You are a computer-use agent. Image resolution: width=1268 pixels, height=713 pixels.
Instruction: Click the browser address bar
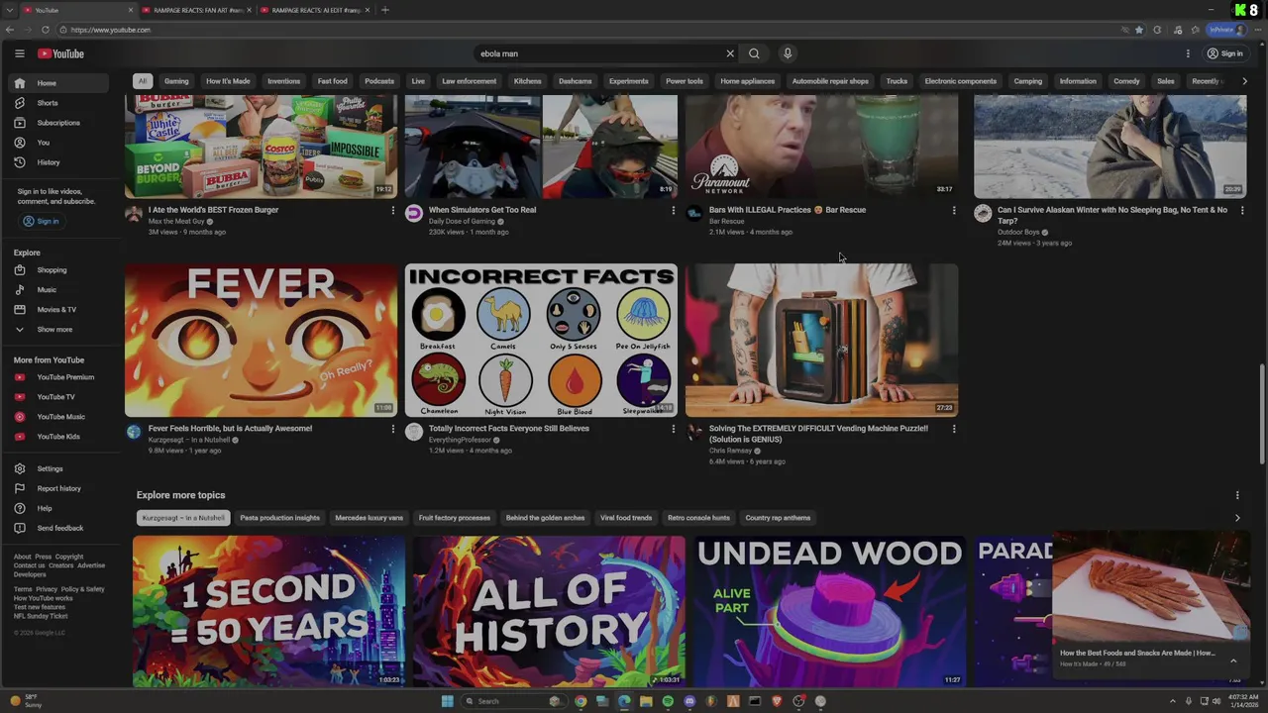click(x=584, y=30)
